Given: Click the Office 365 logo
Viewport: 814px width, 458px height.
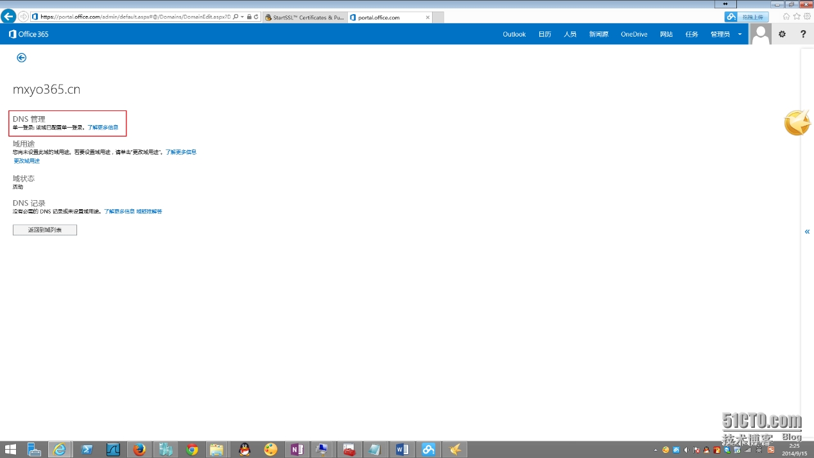Looking at the screenshot, I should coord(29,34).
